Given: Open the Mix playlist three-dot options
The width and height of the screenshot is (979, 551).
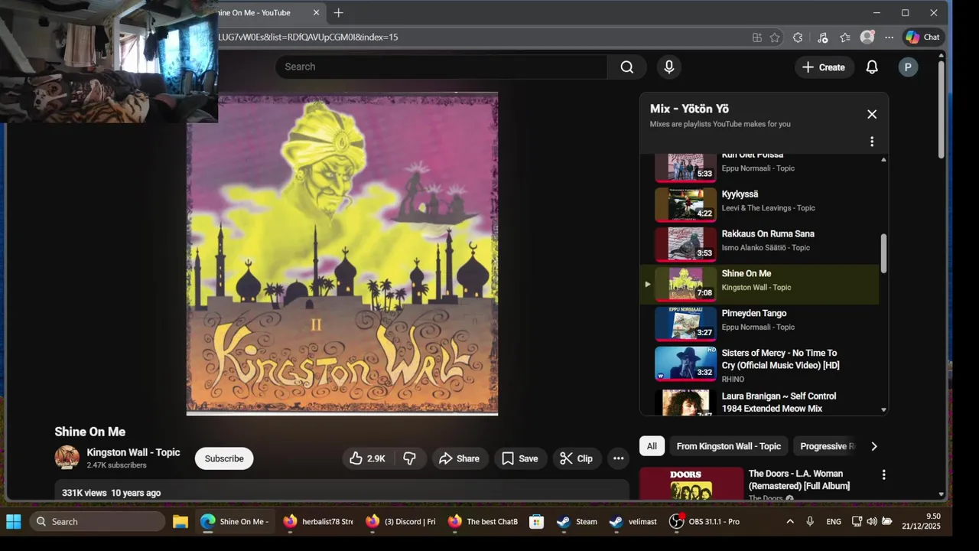Looking at the screenshot, I should (872, 142).
